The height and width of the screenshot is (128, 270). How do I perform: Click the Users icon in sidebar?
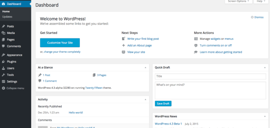tap(3, 68)
